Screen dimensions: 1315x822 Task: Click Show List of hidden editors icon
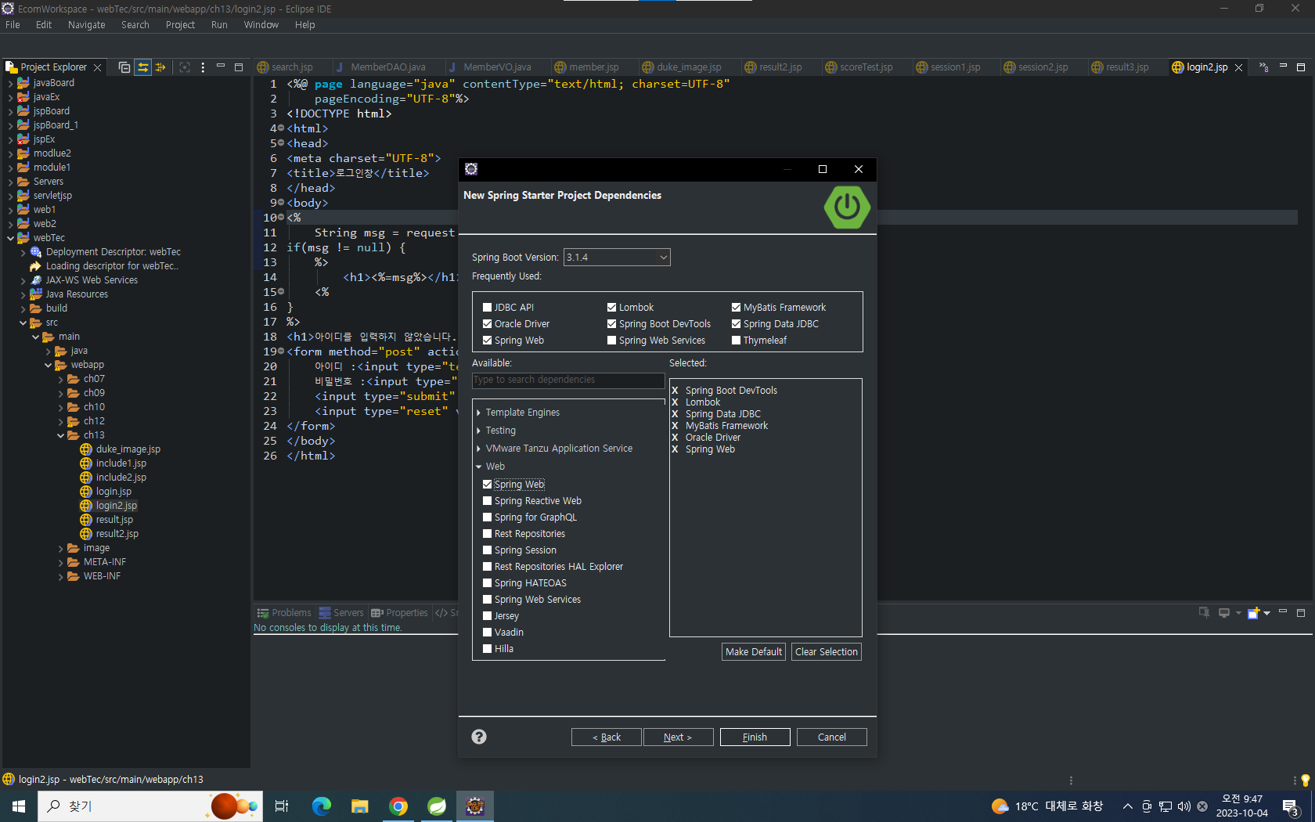pos(1264,67)
